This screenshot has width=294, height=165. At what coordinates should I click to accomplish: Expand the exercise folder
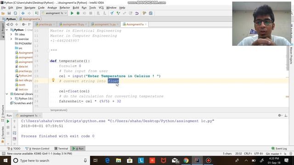pos(11,39)
